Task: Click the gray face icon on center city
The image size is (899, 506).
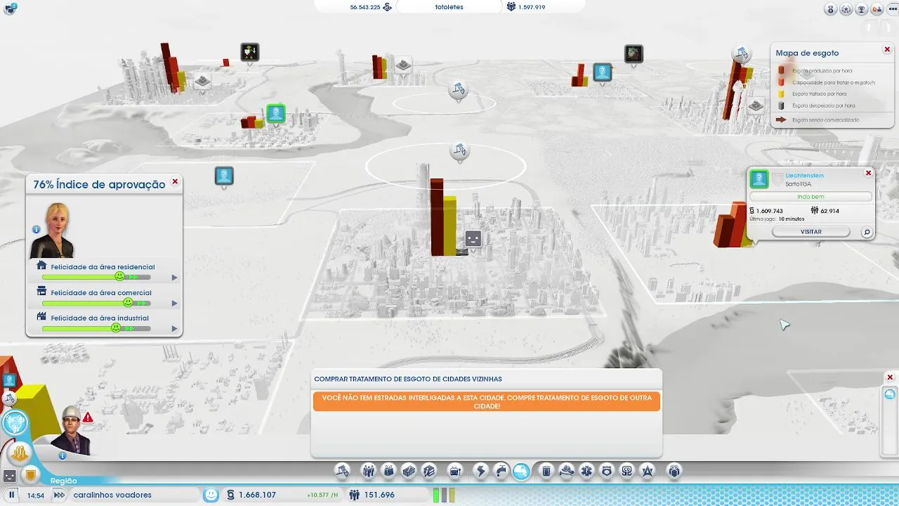Action: [473, 239]
